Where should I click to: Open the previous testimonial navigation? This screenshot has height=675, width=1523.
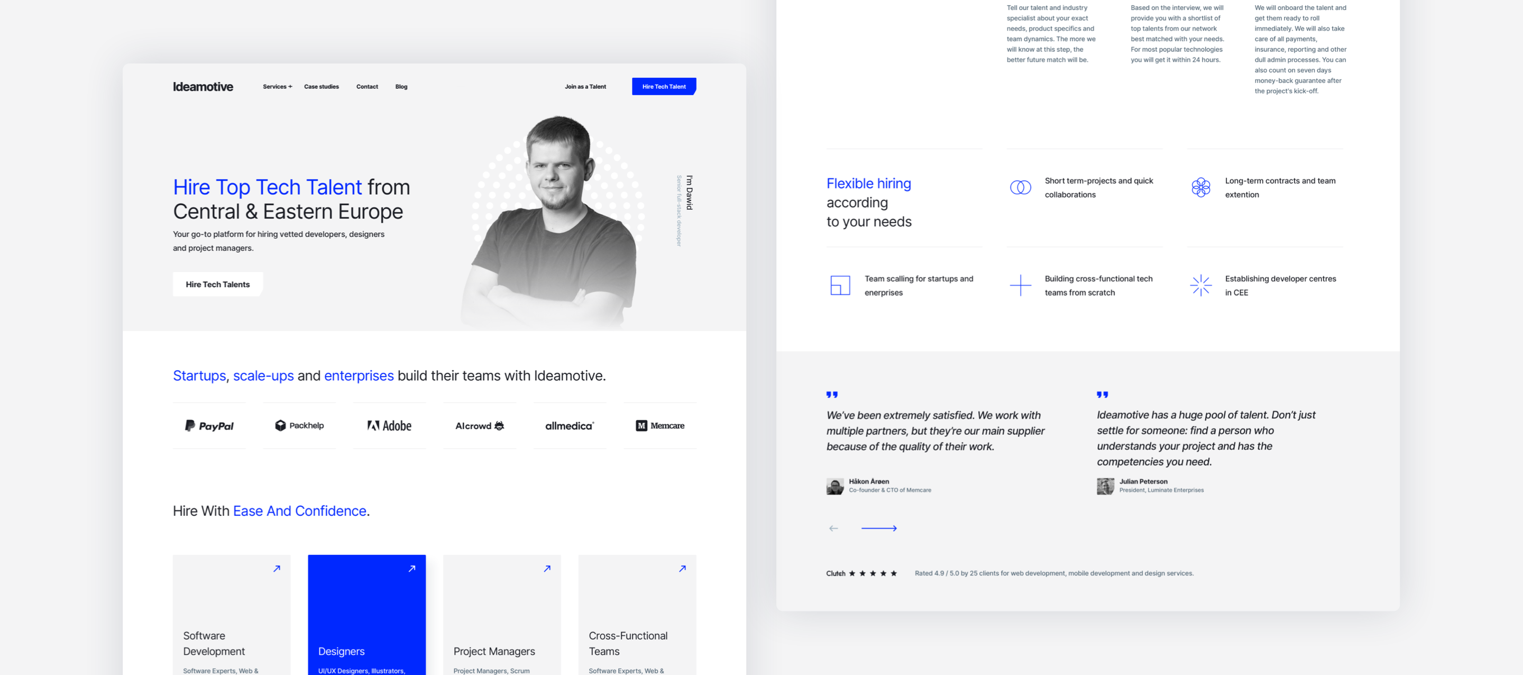point(833,528)
